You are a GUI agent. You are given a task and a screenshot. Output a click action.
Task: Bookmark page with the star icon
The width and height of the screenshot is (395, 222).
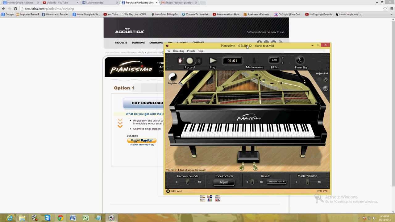[x=385, y=9]
